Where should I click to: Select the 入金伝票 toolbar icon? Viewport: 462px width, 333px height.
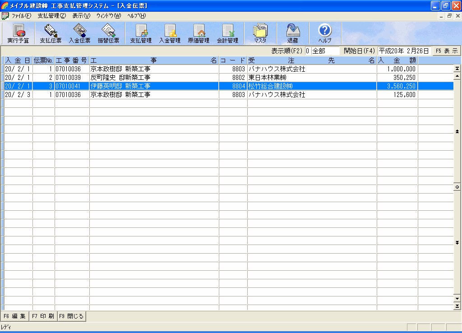pyautogui.click(x=79, y=33)
